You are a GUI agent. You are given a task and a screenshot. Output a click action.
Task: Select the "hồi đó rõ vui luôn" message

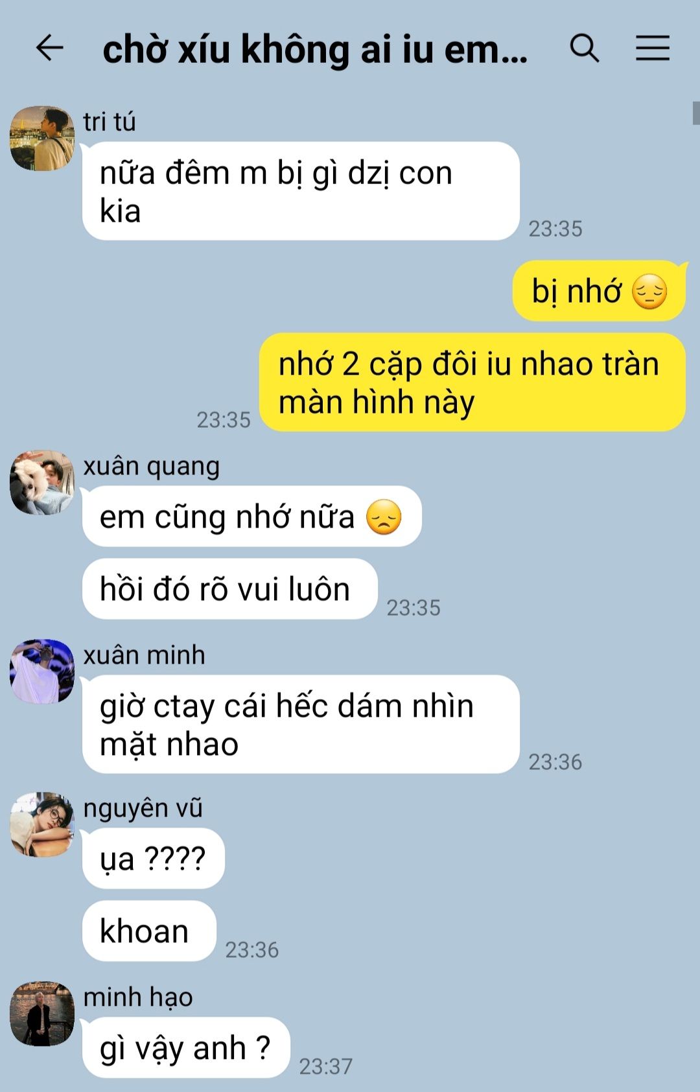point(229,589)
